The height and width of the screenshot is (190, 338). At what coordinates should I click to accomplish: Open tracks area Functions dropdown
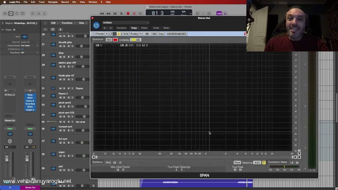click(68, 23)
